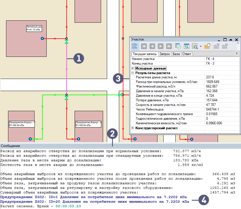Select the highlighted pink pipe segment

[x=67, y=69]
